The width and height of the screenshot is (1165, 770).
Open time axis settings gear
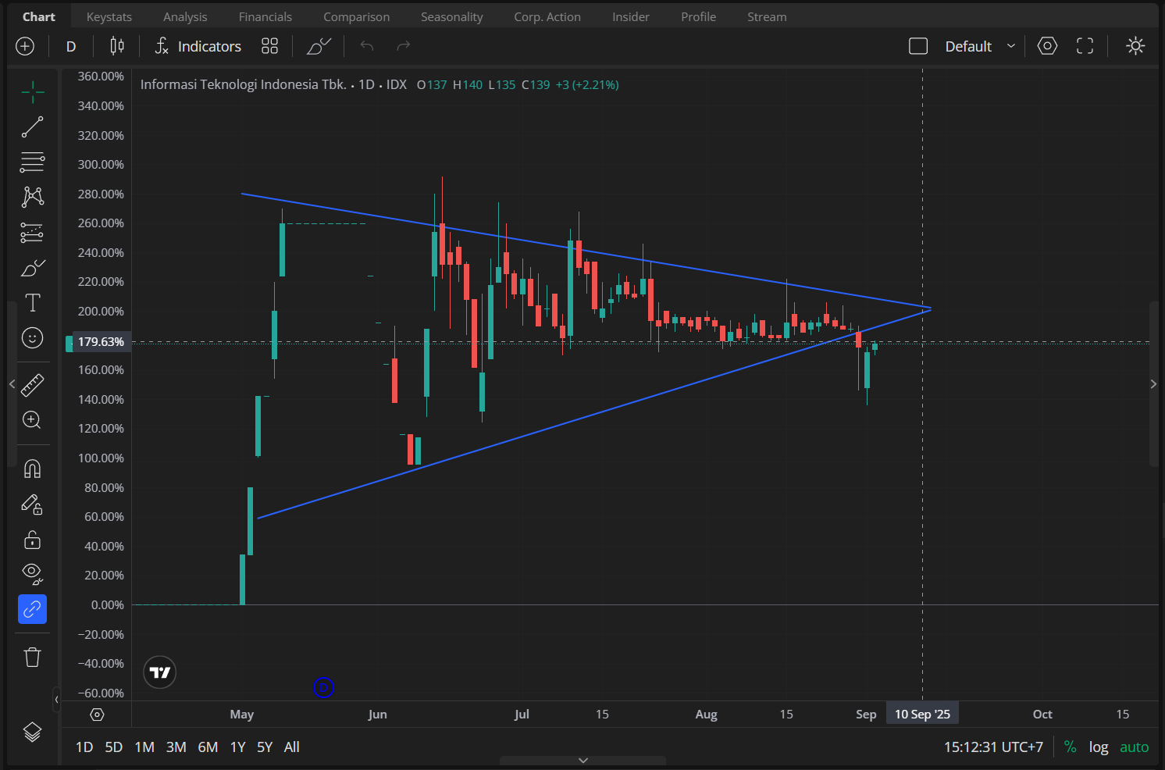[97, 715]
